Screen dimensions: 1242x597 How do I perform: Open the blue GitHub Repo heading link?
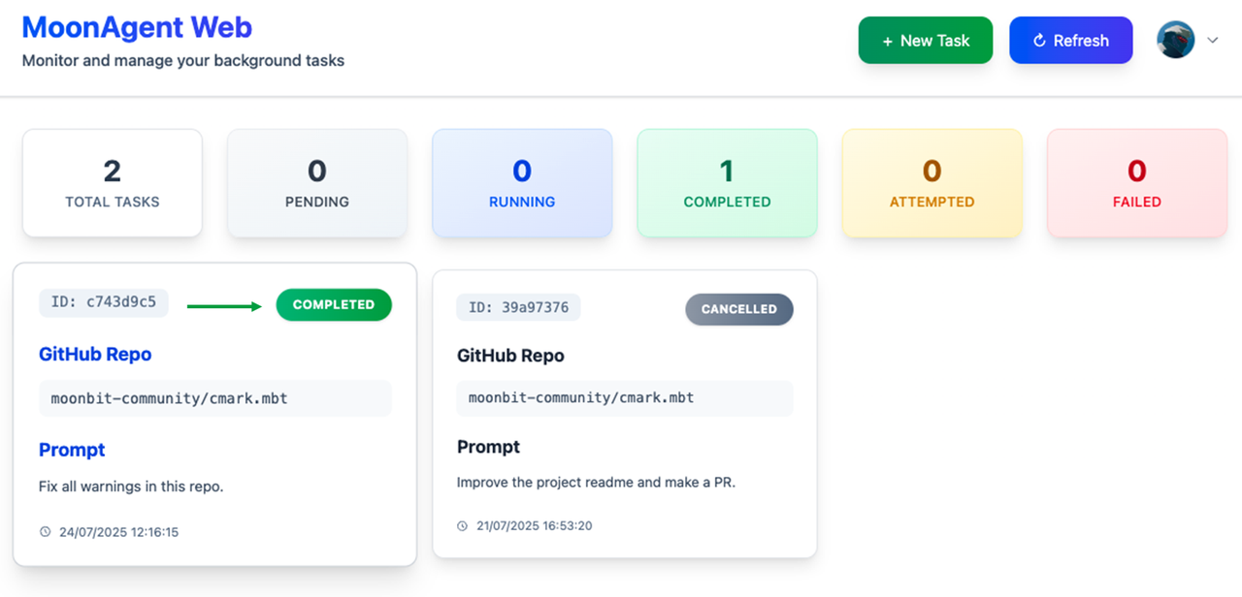[x=95, y=355]
